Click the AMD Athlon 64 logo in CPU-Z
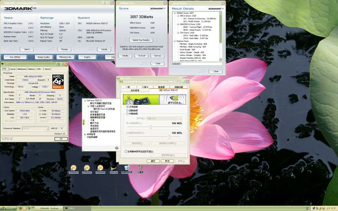 click(x=58, y=81)
